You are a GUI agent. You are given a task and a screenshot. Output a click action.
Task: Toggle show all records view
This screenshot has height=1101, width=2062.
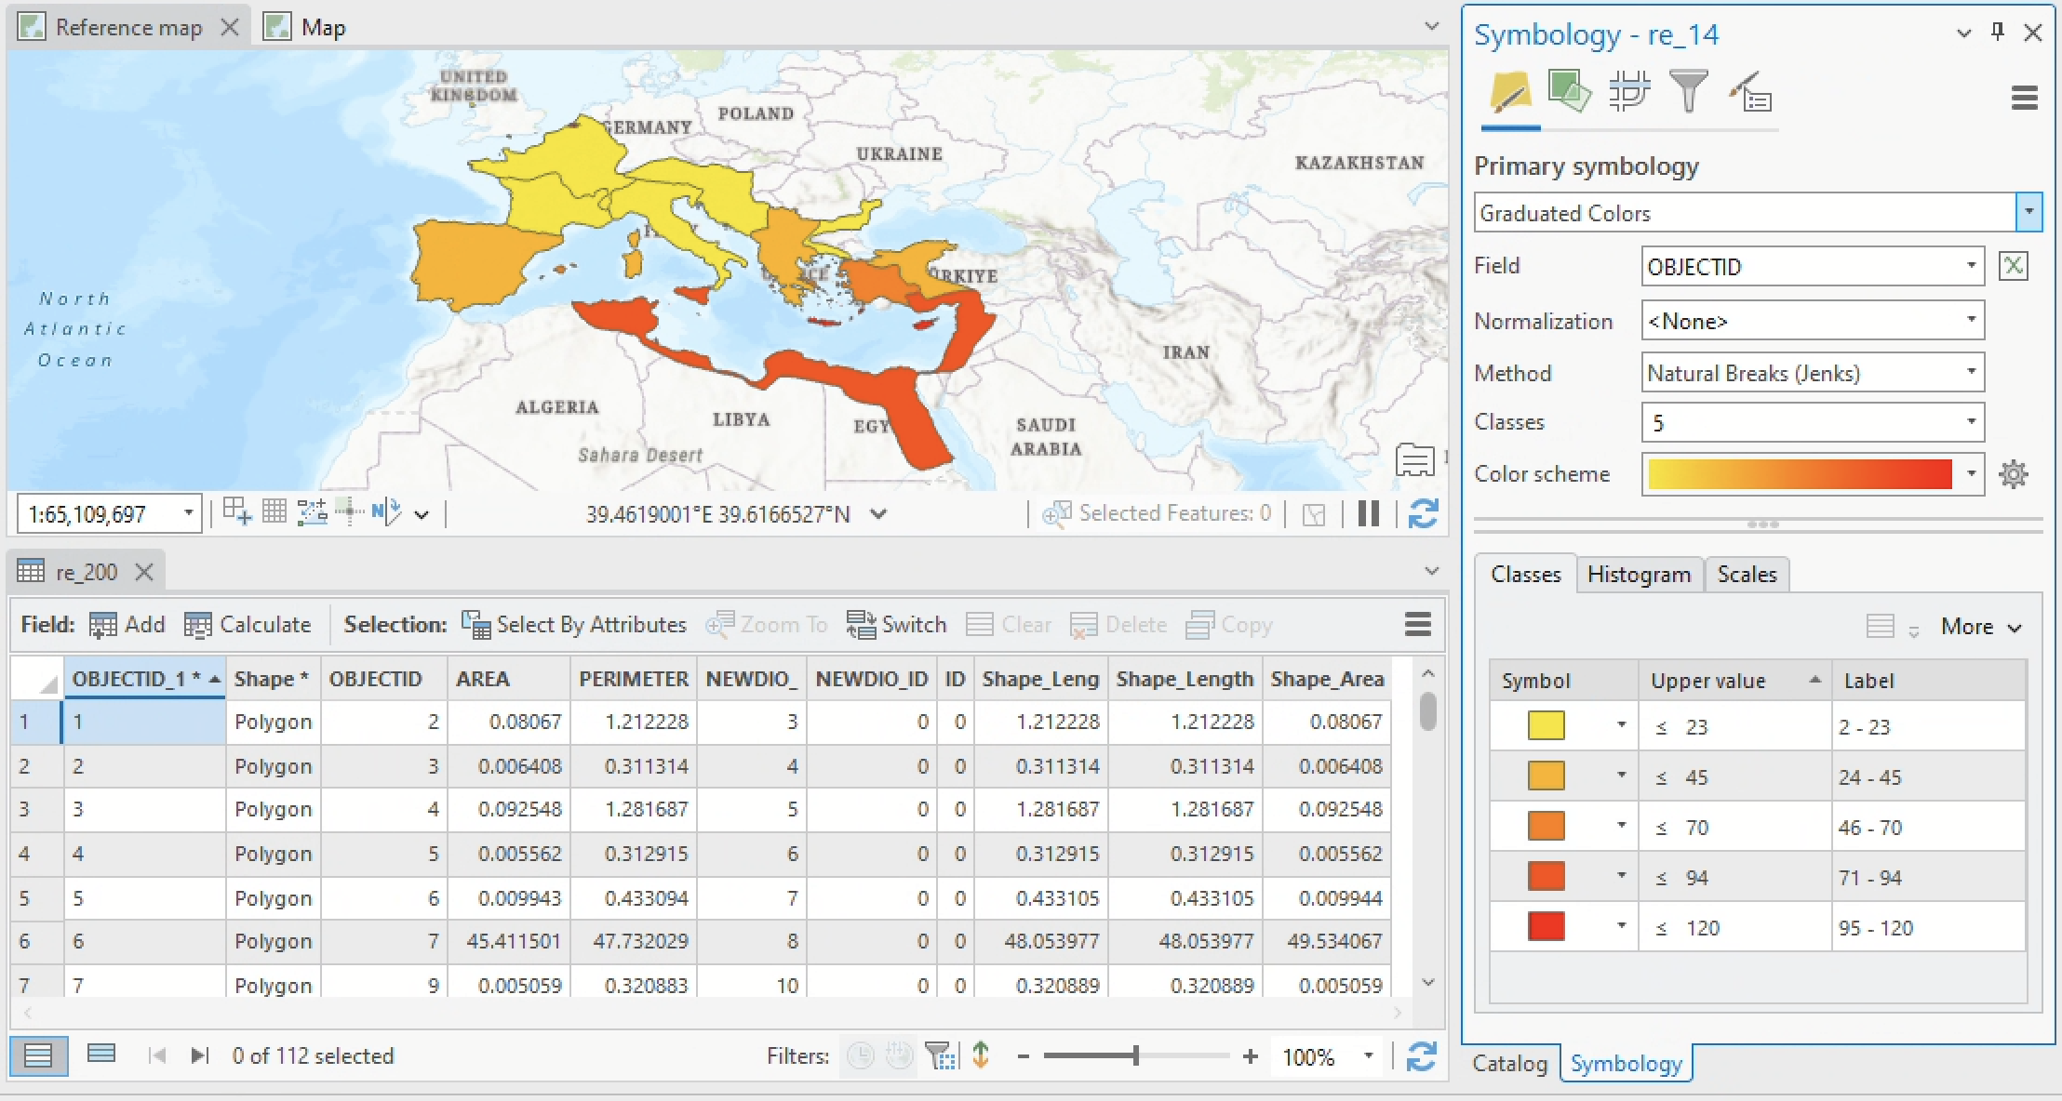point(38,1055)
